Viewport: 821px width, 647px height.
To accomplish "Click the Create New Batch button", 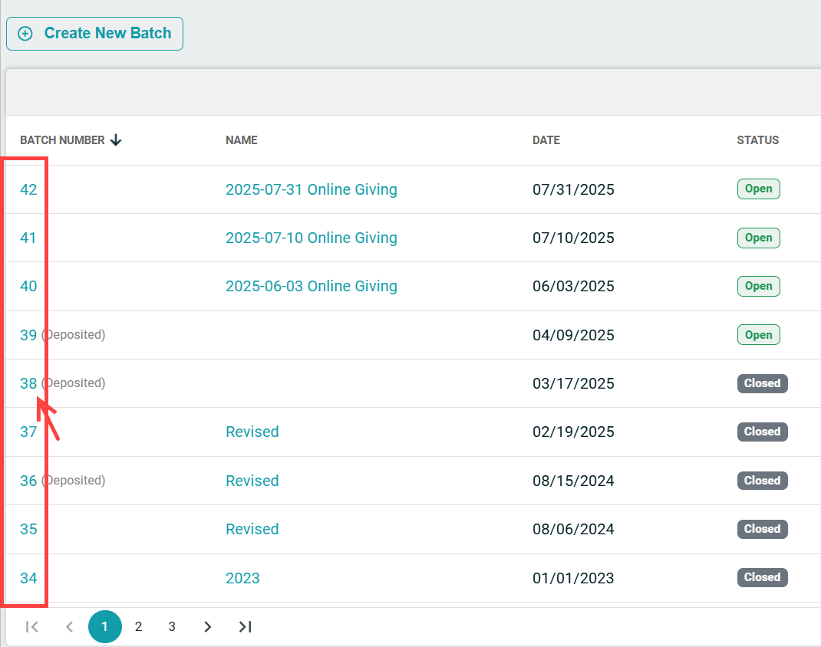I will (94, 34).
